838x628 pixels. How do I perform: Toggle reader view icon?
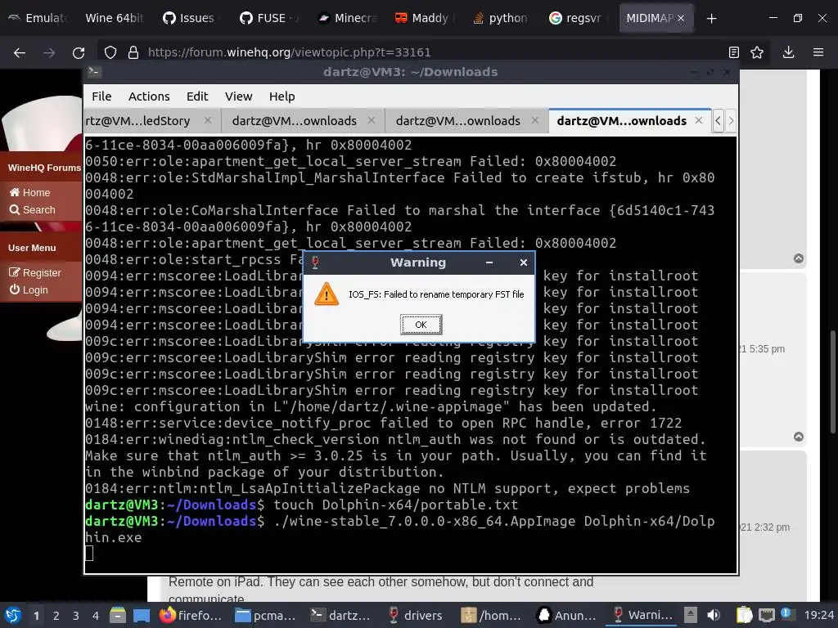734,52
